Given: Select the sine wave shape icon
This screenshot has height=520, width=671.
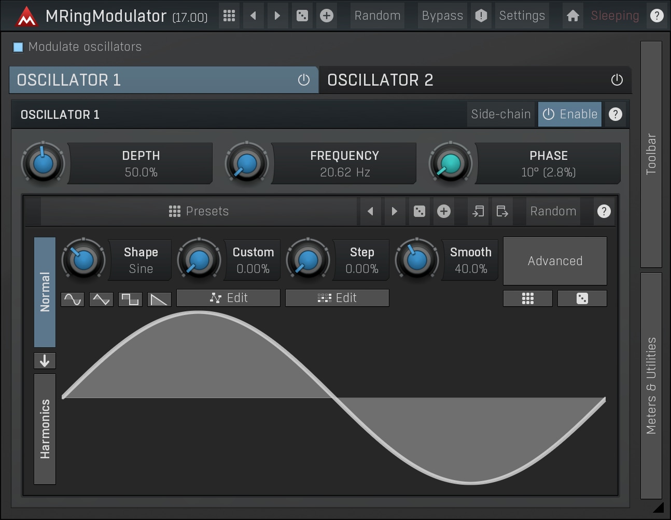Looking at the screenshot, I should [73, 299].
